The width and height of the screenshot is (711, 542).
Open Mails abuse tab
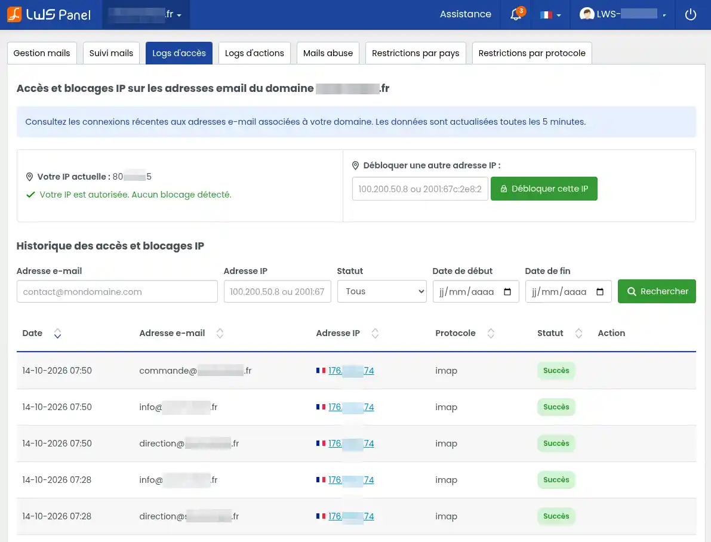[x=328, y=53]
